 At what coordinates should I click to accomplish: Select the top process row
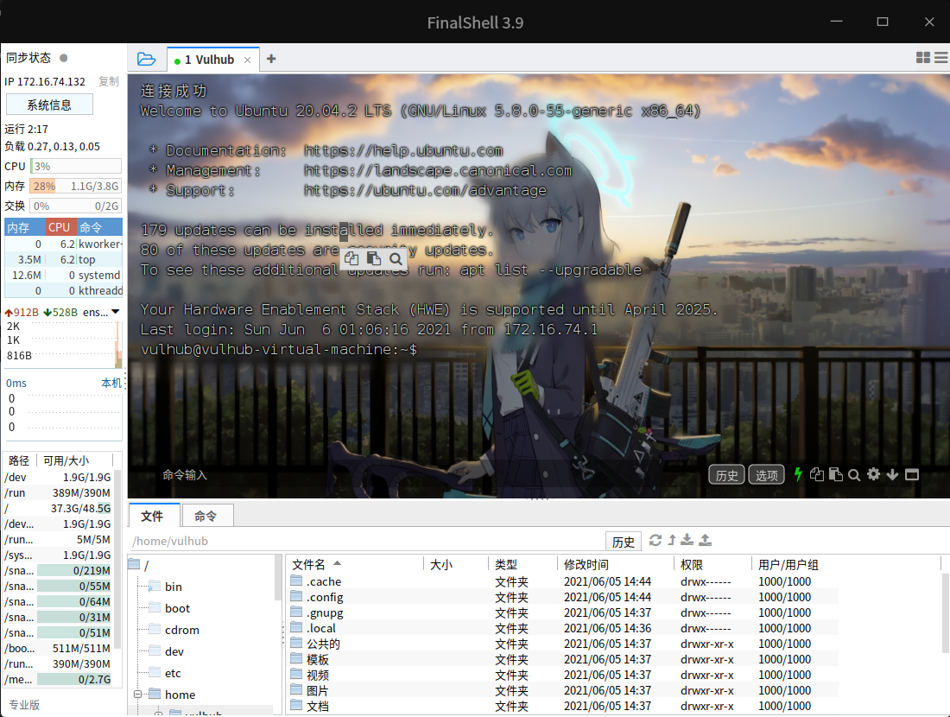tap(64, 259)
